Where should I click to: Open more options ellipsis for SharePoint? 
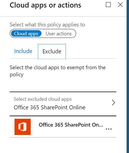109,129
